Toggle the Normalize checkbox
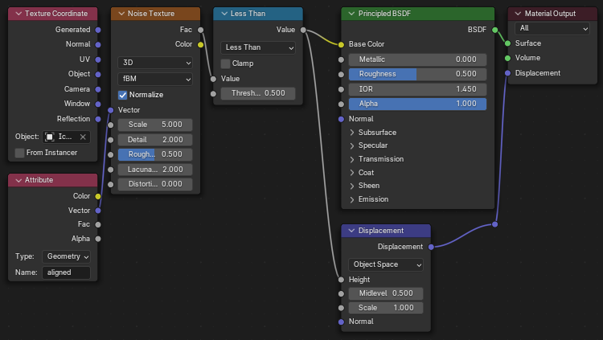 point(123,95)
